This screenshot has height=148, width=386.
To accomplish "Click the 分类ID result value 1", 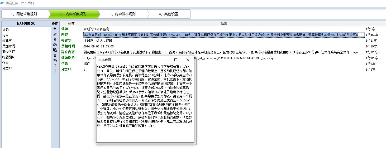I will coord(84,70).
